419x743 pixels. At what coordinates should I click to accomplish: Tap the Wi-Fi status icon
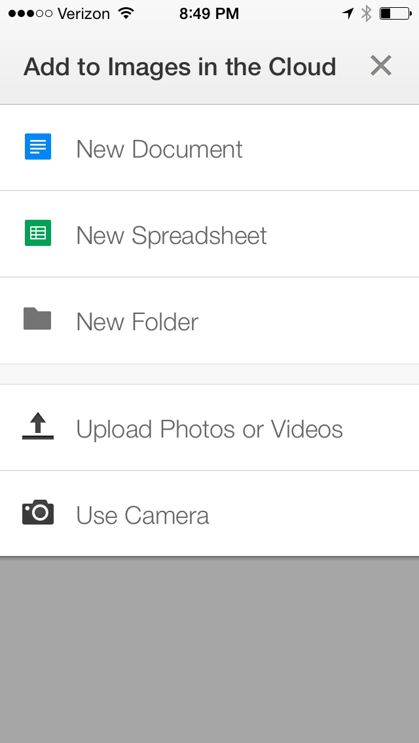[126, 13]
